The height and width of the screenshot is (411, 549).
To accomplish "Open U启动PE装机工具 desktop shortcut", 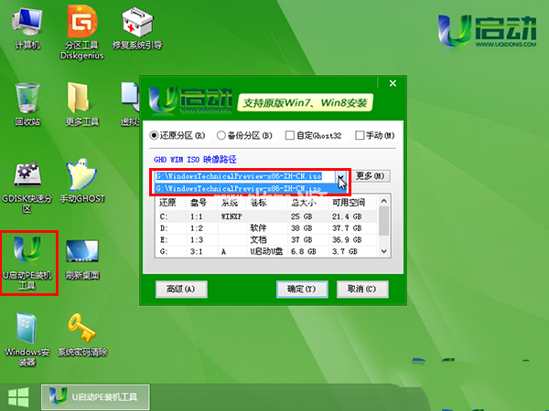I will click(29, 259).
